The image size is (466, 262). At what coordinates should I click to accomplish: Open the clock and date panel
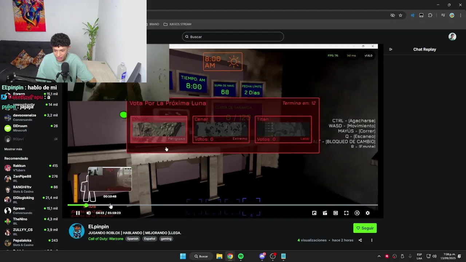point(448,256)
